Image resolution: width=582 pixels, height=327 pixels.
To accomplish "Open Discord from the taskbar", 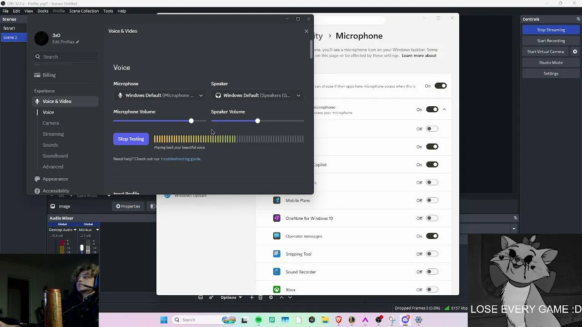I will (x=405, y=320).
